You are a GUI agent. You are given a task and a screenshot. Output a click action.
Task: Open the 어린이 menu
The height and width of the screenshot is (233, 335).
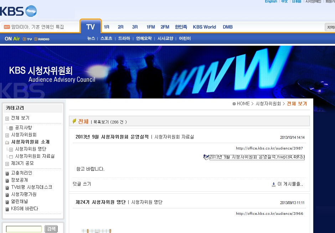tap(185, 38)
